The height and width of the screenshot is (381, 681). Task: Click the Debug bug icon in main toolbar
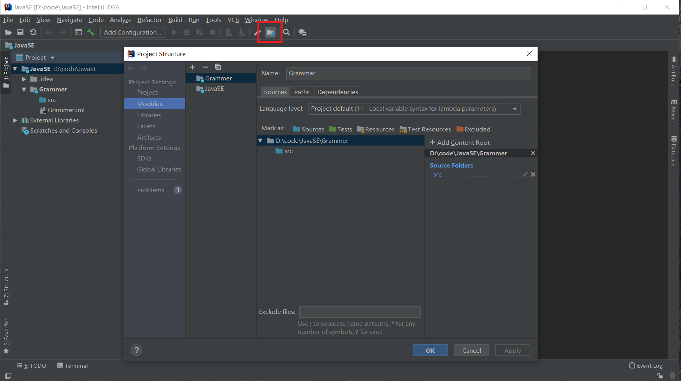187,33
